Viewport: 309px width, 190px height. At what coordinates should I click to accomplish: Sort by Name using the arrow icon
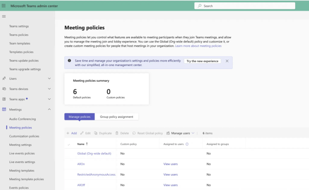pyautogui.click(x=87, y=144)
